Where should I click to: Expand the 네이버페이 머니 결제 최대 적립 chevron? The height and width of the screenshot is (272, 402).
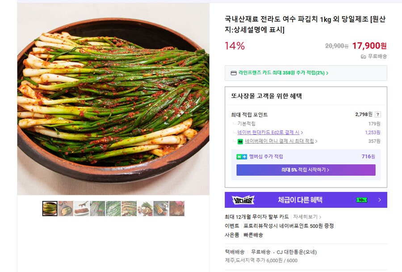317,141
